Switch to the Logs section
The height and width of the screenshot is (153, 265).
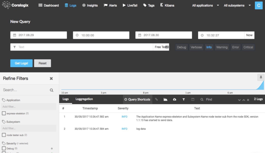coord(70,5)
